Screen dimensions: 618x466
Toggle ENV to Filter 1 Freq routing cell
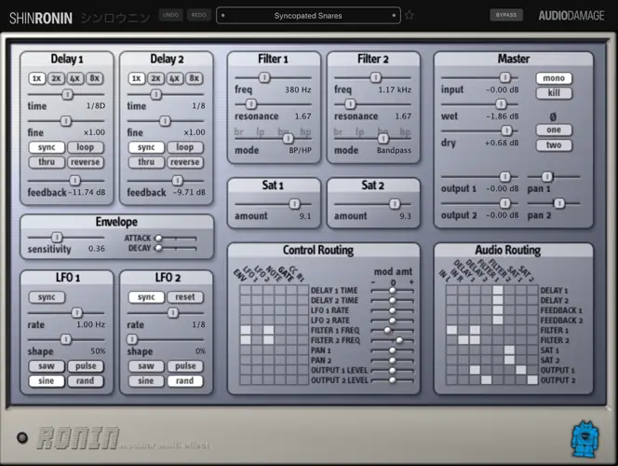246,330
